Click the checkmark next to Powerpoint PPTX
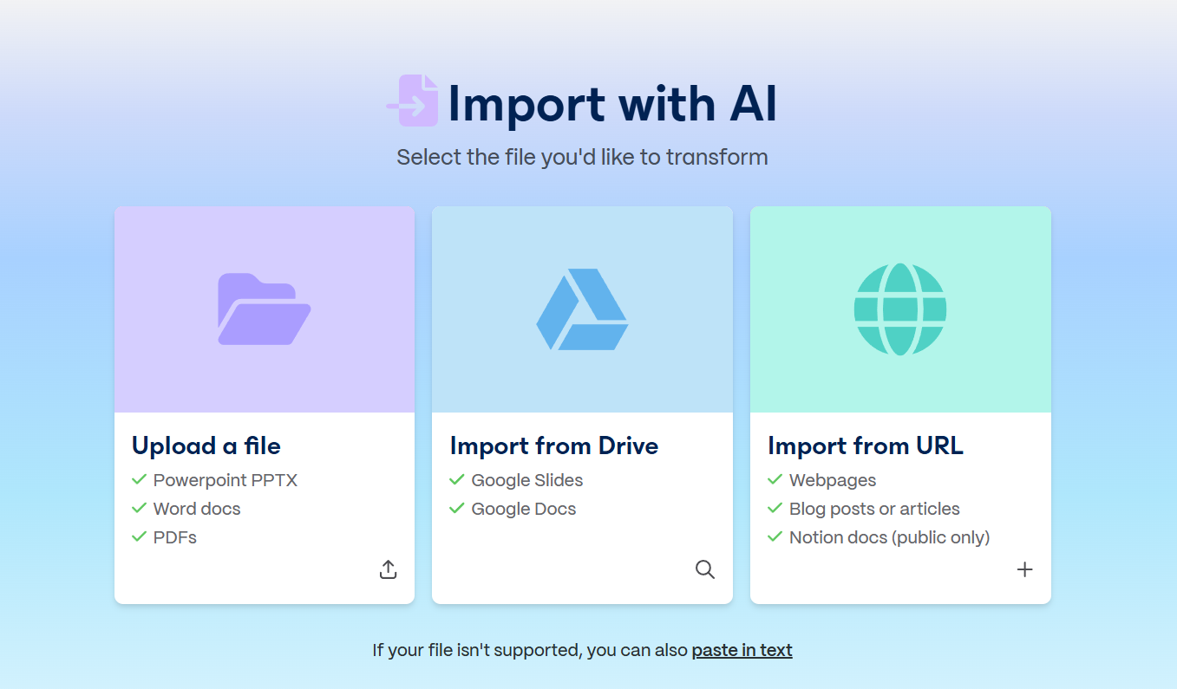Screen dimensions: 1177x689 [x=139, y=479]
